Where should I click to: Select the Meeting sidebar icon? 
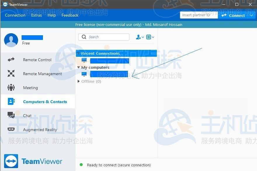(11, 88)
